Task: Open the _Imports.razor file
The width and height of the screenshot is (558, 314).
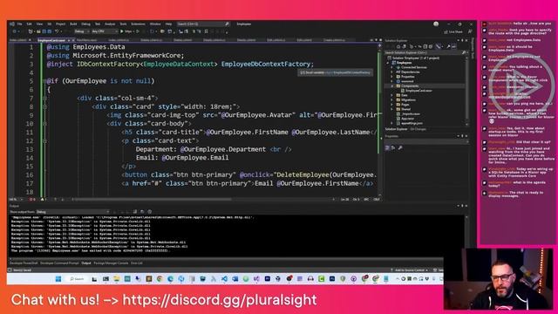Action: click(411, 114)
